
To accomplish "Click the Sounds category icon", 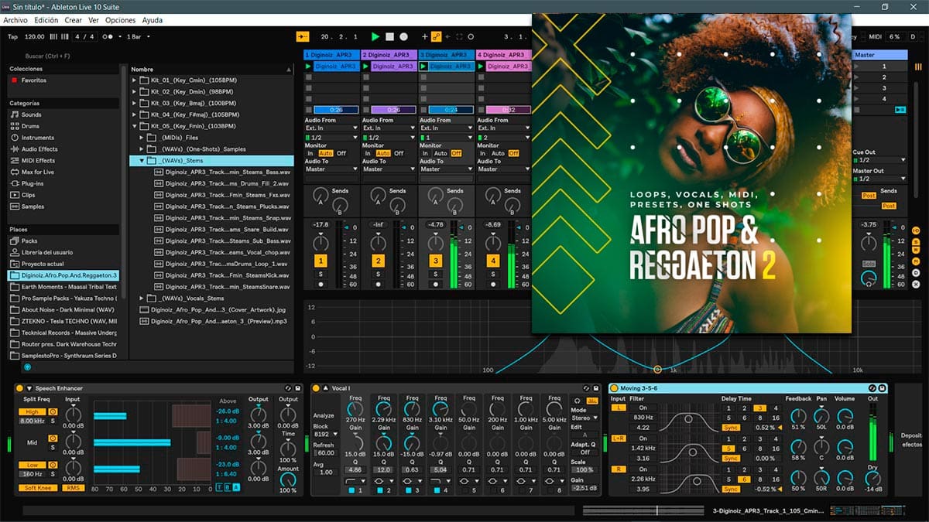I will click(15, 114).
